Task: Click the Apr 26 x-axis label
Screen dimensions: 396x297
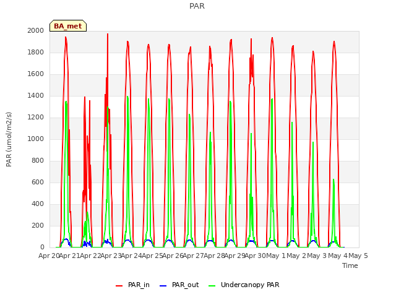Action: (x=173, y=256)
